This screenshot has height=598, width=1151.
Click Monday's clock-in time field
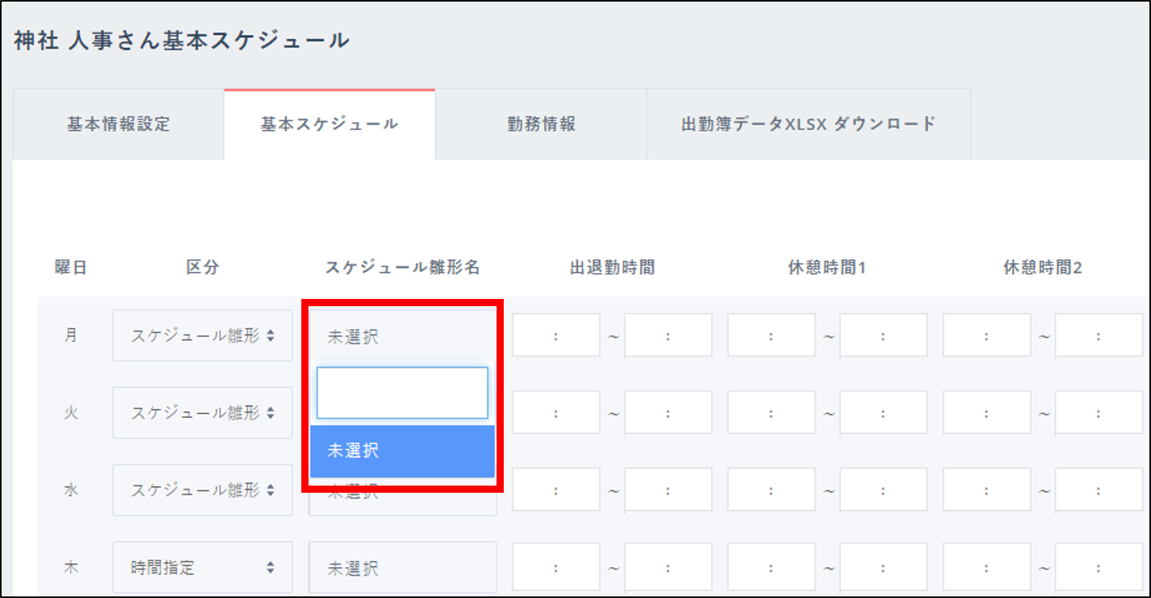pos(556,336)
